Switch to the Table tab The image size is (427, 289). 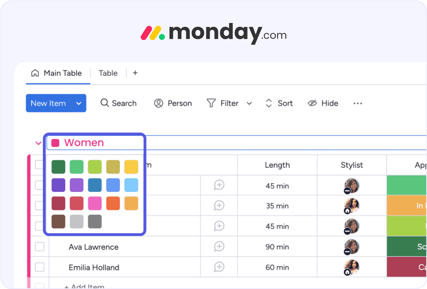[x=108, y=73]
